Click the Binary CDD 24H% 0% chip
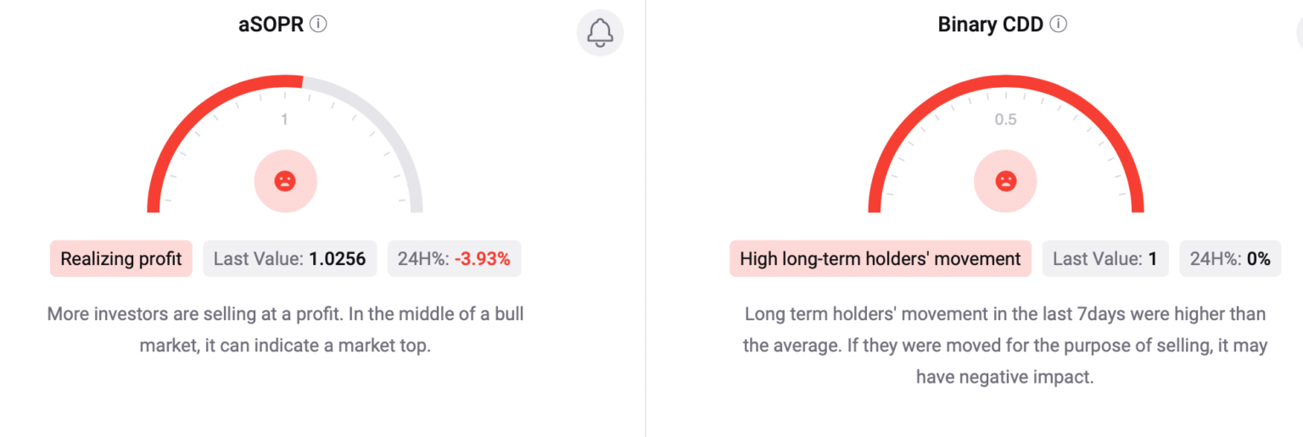This screenshot has width=1303, height=437. (1230, 259)
